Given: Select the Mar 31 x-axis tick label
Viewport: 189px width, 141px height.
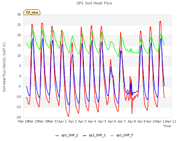Looking at the screenshot, I should tap(53, 121).
